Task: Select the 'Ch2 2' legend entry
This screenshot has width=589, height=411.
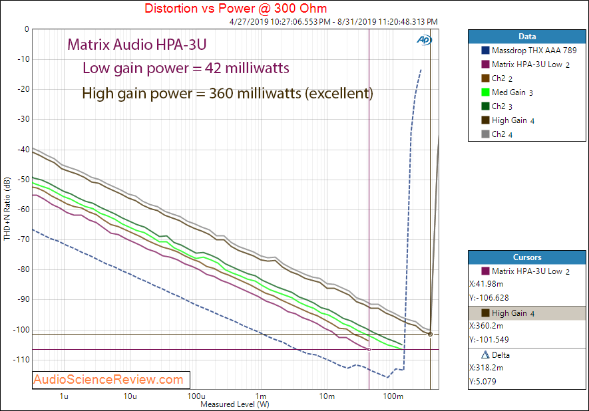Action: click(502, 78)
